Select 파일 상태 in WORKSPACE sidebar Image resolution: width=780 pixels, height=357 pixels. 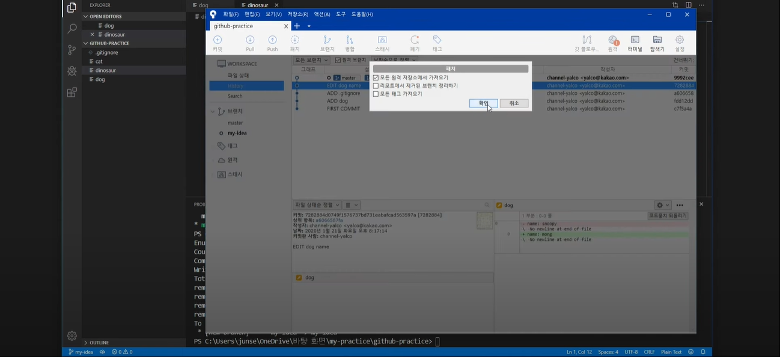(238, 76)
